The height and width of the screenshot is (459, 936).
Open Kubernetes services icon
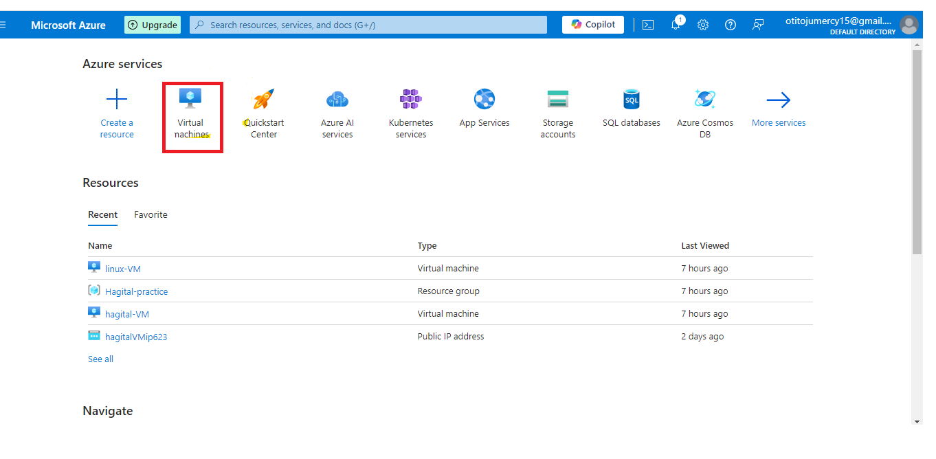[x=411, y=99]
